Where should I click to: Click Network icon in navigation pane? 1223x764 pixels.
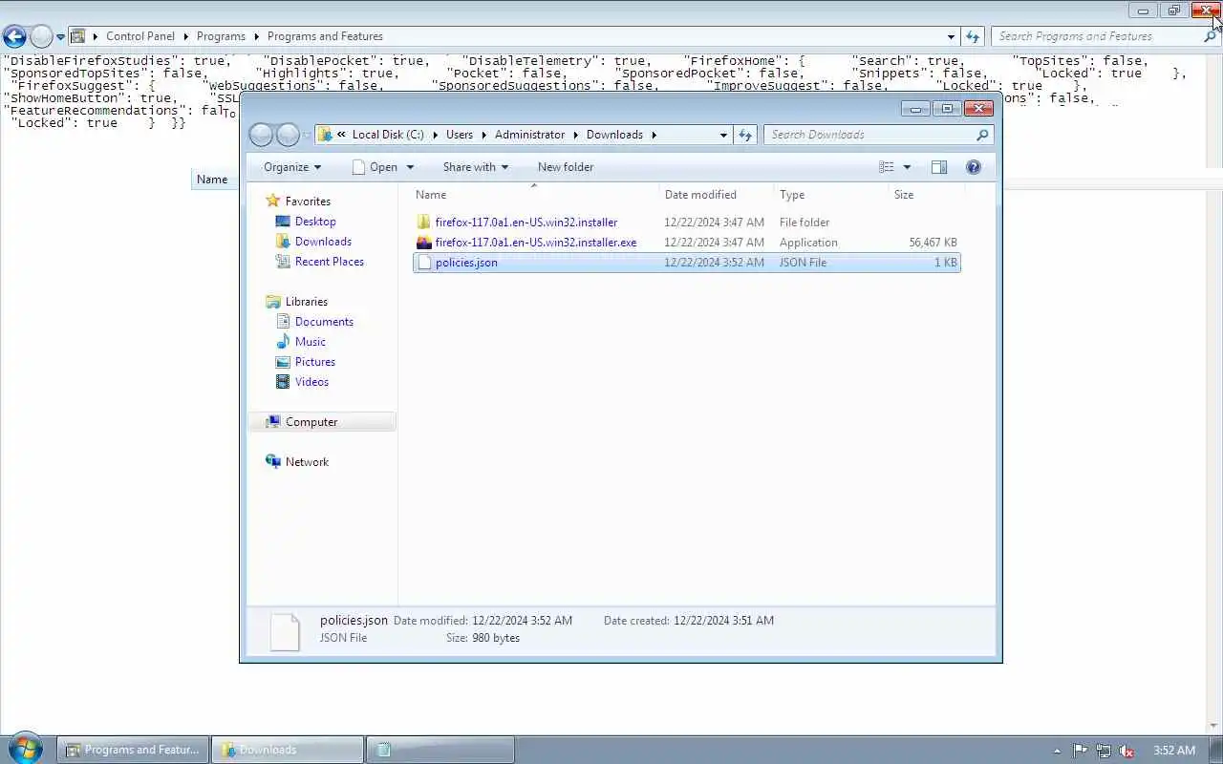pos(273,462)
